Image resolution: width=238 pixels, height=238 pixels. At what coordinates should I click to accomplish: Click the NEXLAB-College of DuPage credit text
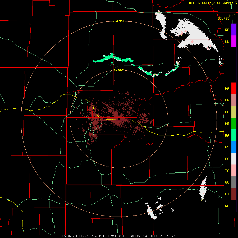pyautogui.click(x=211, y=3)
